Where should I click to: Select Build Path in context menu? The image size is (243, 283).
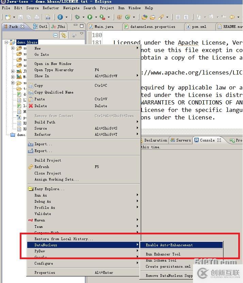83,122
